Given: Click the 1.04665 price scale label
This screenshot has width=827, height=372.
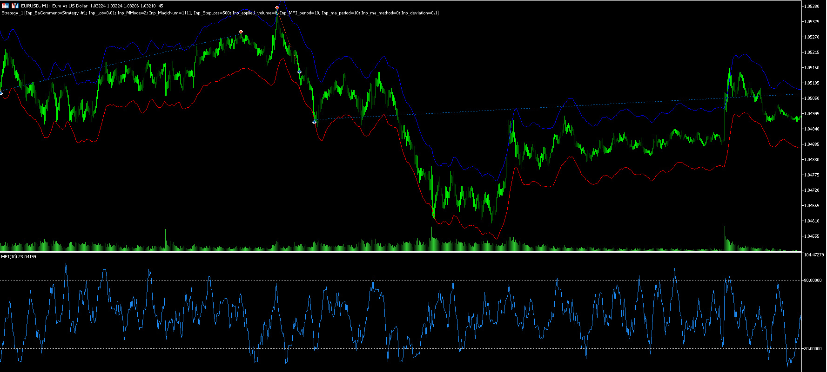Looking at the screenshot, I should click(x=812, y=206).
